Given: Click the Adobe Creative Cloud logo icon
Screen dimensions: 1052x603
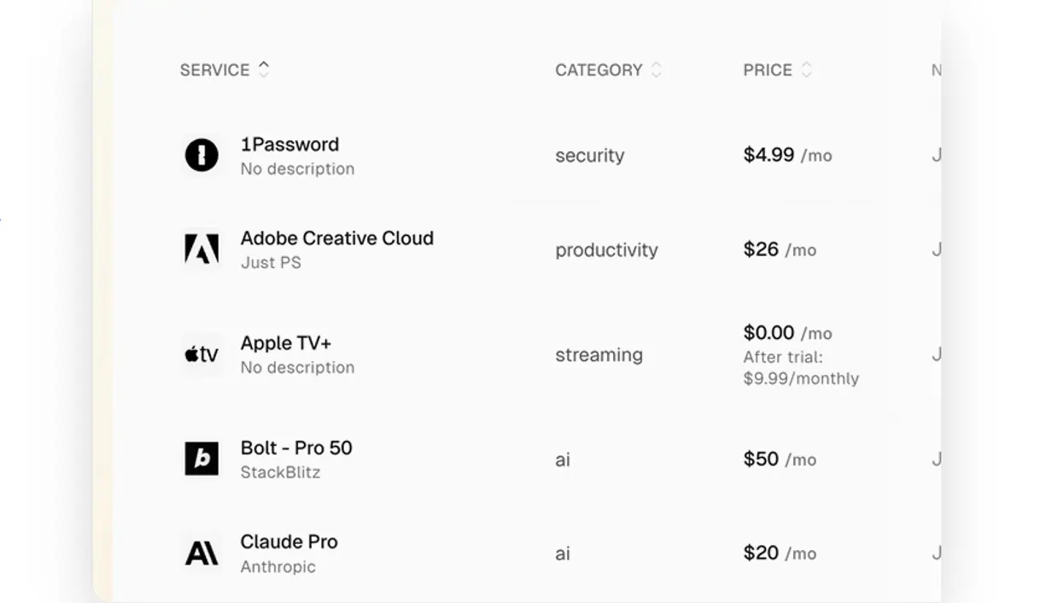Looking at the screenshot, I should [x=202, y=249].
